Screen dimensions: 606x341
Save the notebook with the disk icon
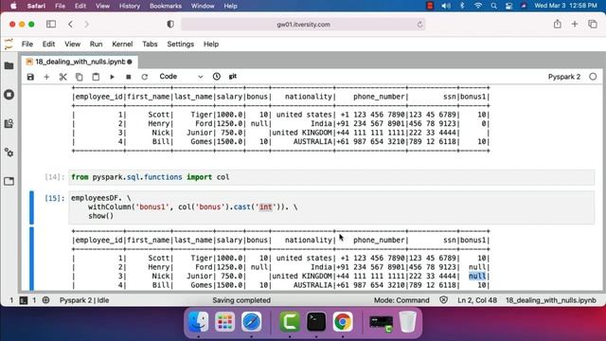pos(30,77)
